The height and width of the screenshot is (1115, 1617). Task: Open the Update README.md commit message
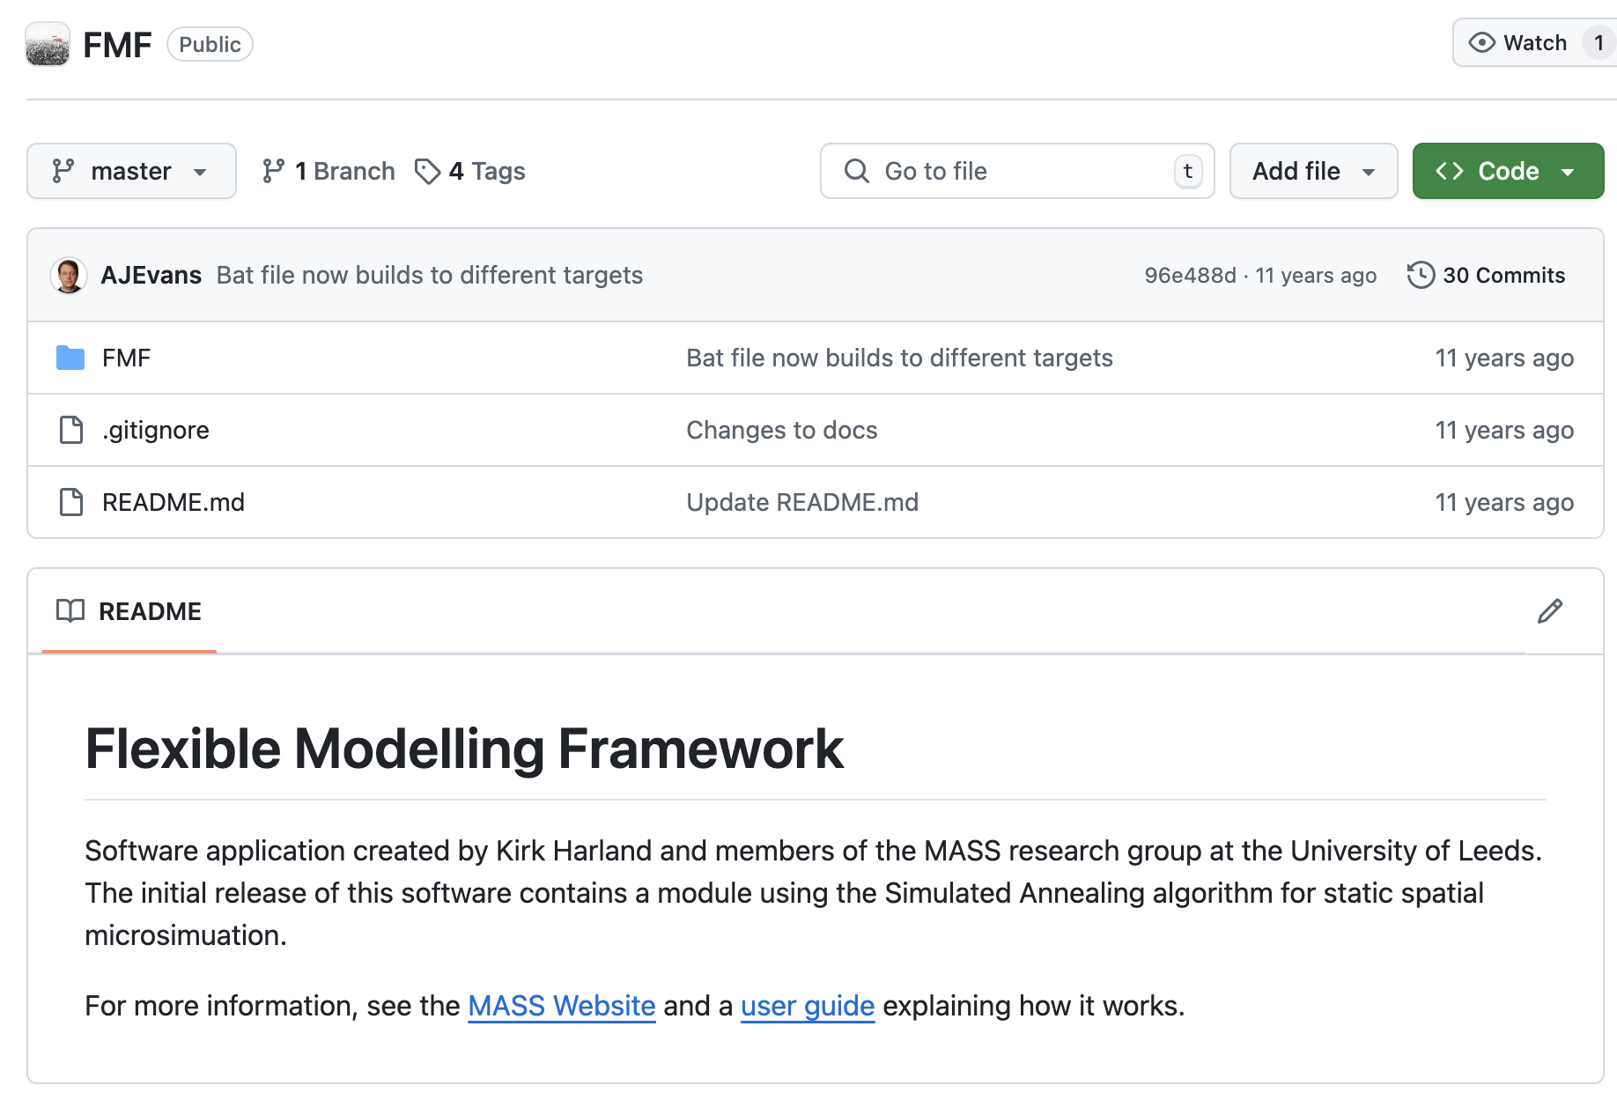[x=801, y=502]
